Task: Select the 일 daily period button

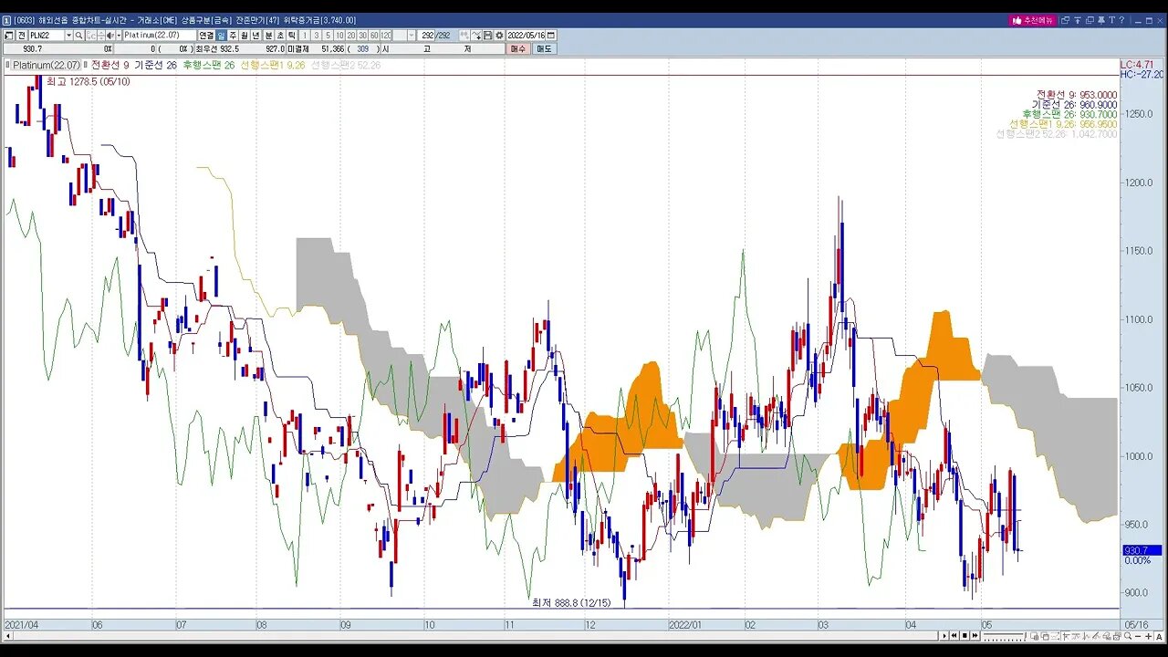Action: (221, 35)
